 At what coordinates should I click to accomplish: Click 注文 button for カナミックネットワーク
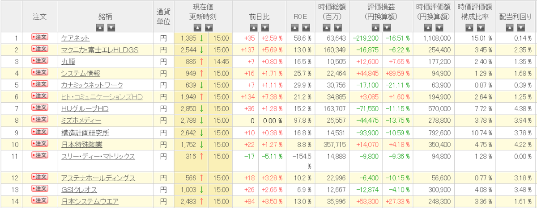pos(39,83)
